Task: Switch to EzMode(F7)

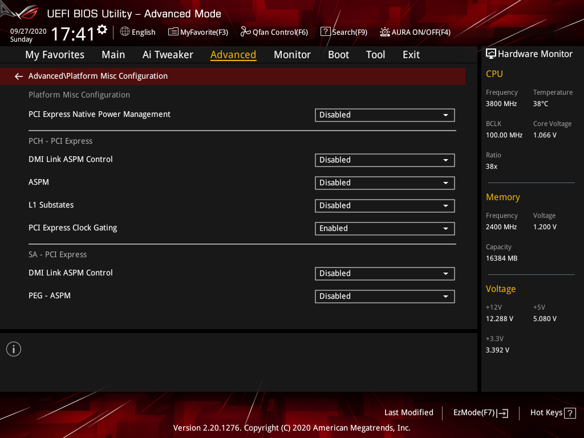Action: pos(480,413)
